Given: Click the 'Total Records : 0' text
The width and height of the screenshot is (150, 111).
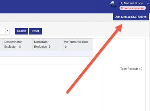Looking at the screenshot, I should (131, 69).
